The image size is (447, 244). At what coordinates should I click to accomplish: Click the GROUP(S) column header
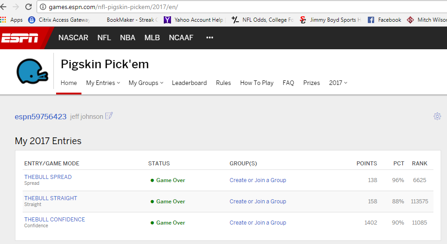click(243, 164)
